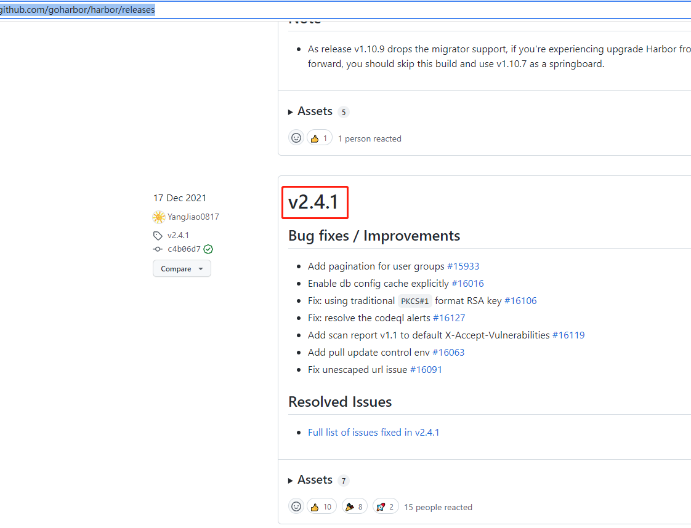691x528 pixels.
Task: Toggle the party popper reaction with count 8
Action: pyautogui.click(x=355, y=507)
